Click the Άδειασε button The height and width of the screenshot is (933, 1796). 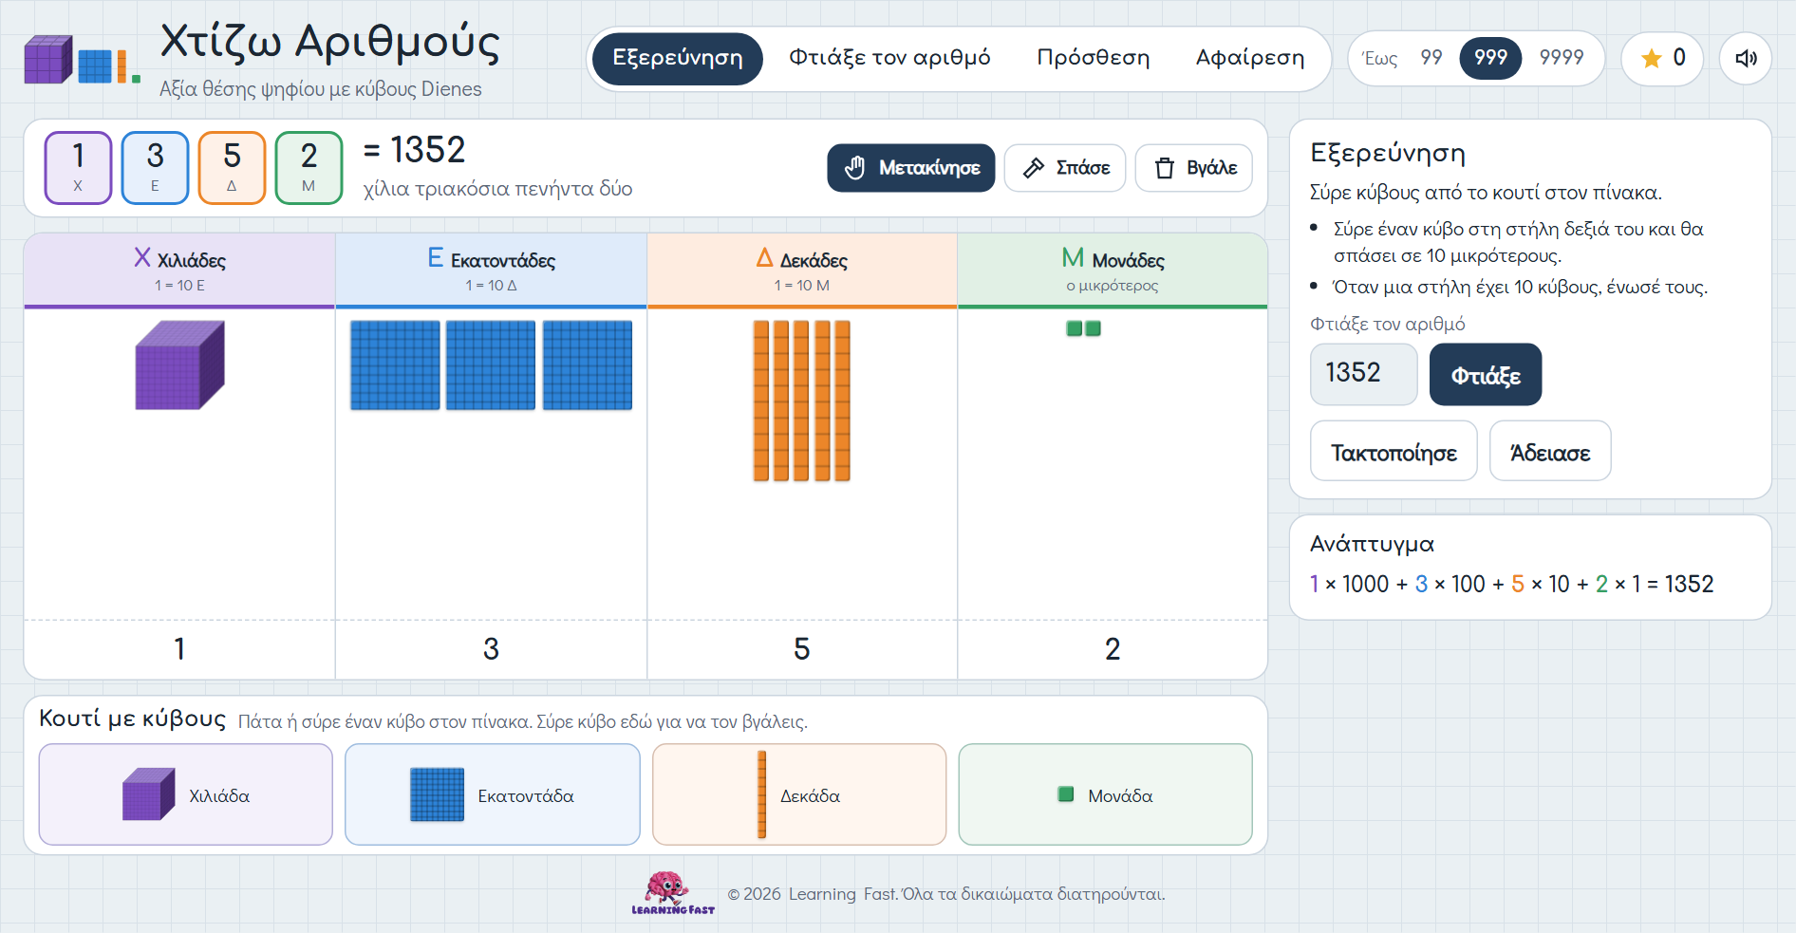point(1550,452)
